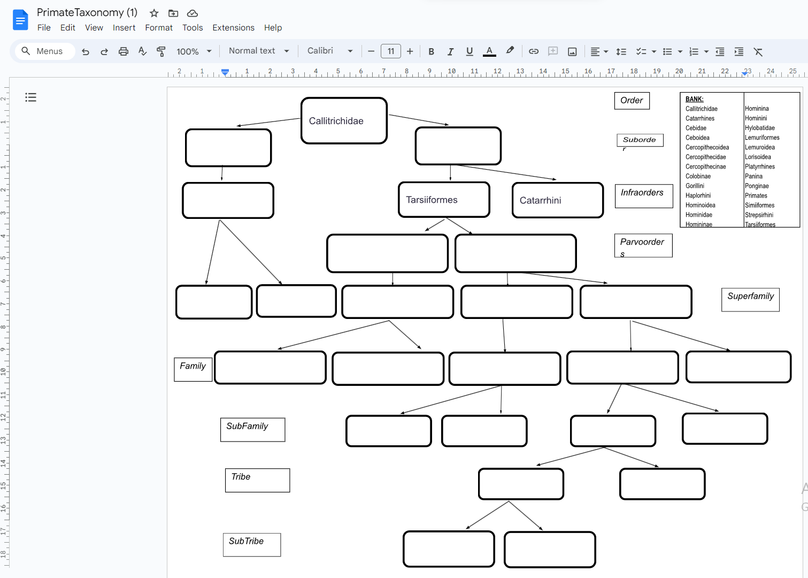This screenshot has width=808, height=578.
Task: Insert an image from the toolbar
Action: 573,51
